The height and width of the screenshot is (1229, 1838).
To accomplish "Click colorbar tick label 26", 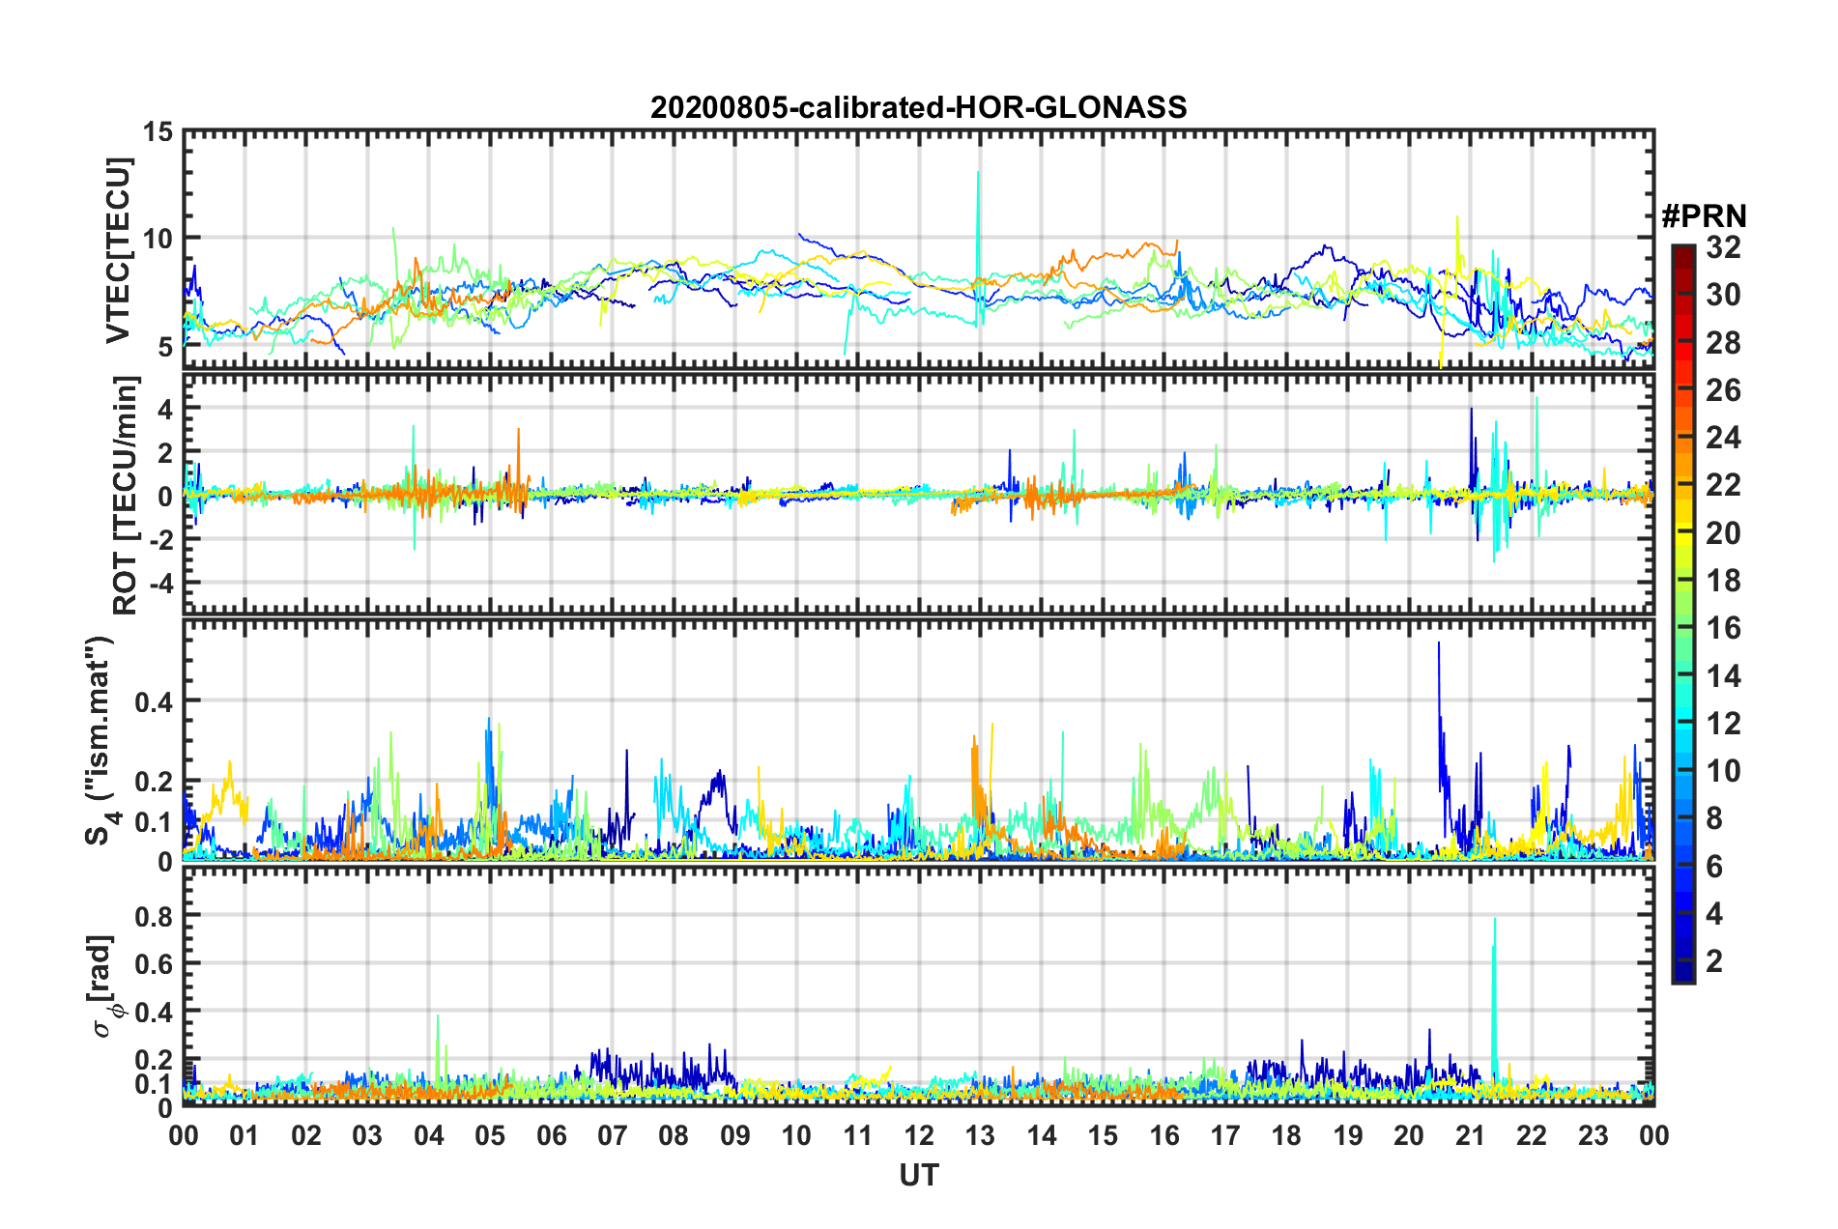I will pos(1724,390).
